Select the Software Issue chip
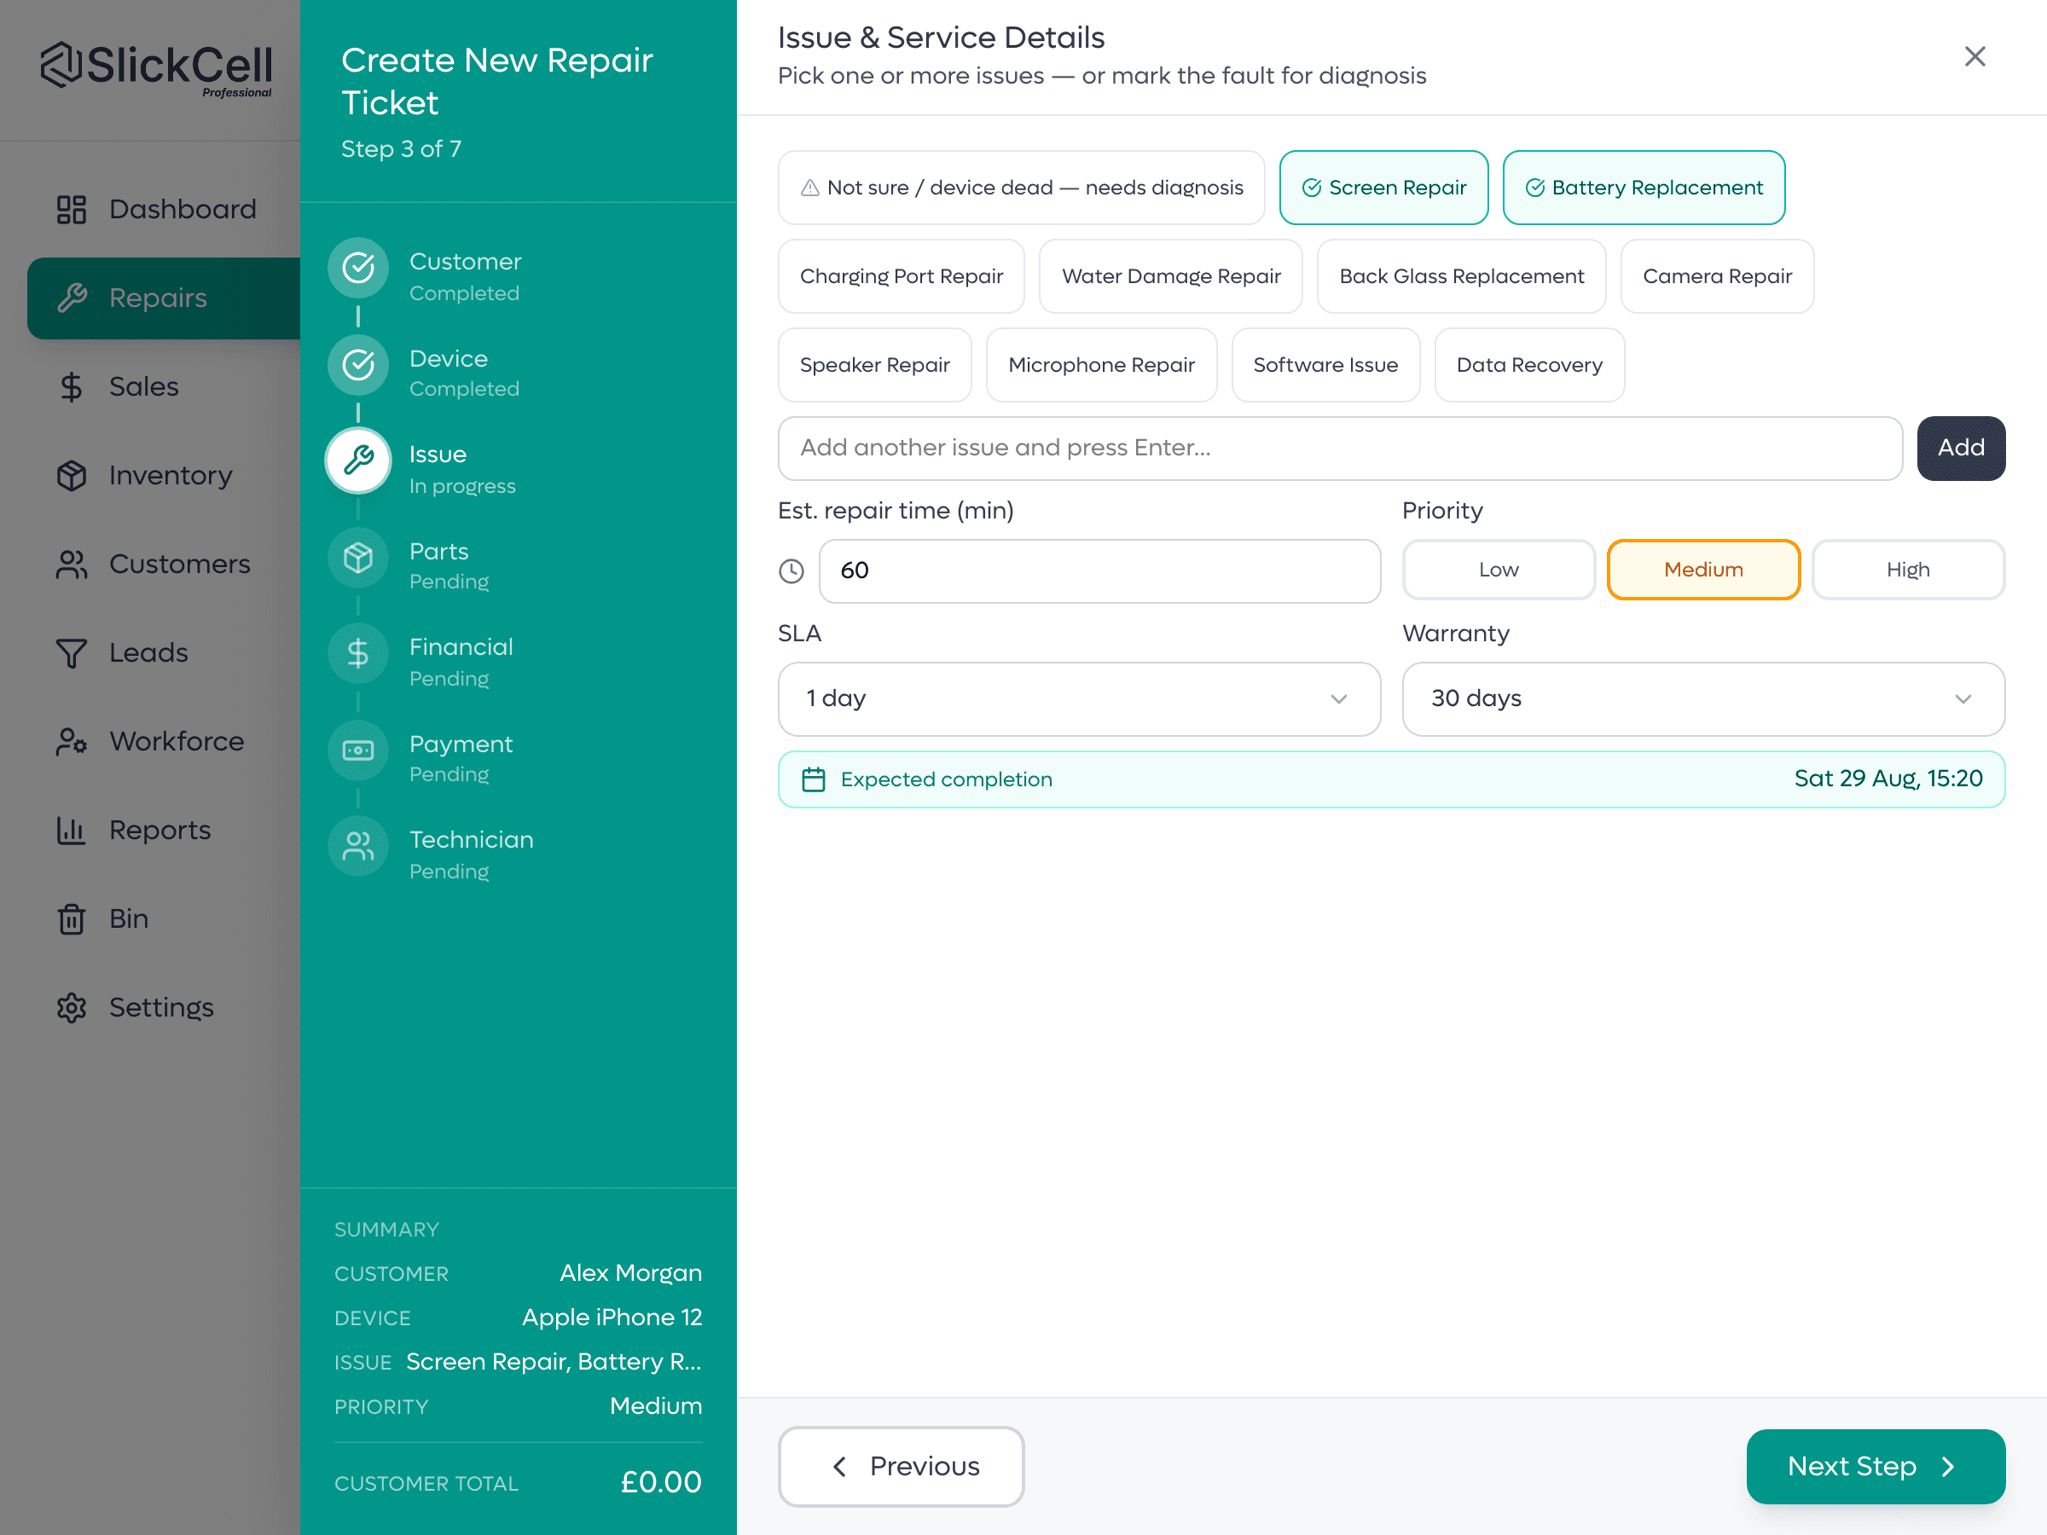Image resolution: width=2047 pixels, height=1535 pixels. pos(1325,366)
